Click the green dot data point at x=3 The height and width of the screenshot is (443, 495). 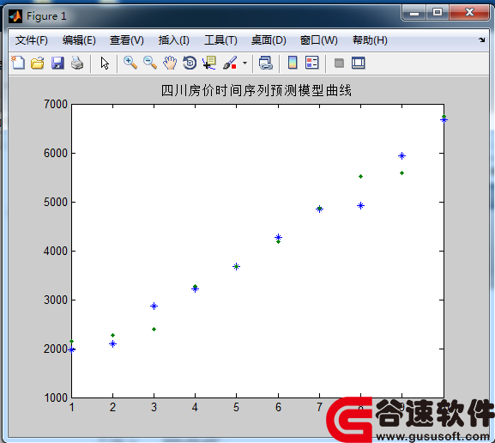154,330
